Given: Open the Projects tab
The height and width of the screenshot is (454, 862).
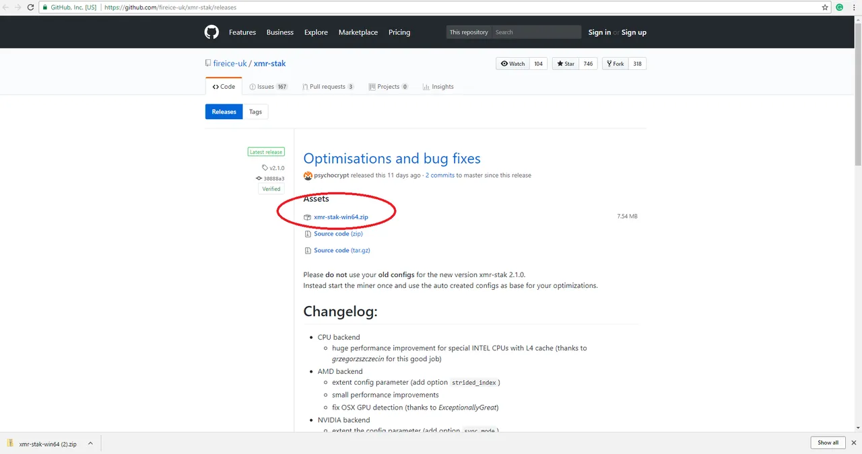Looking at the screenshot, I should pyautogui.click(x=388, y=87).
